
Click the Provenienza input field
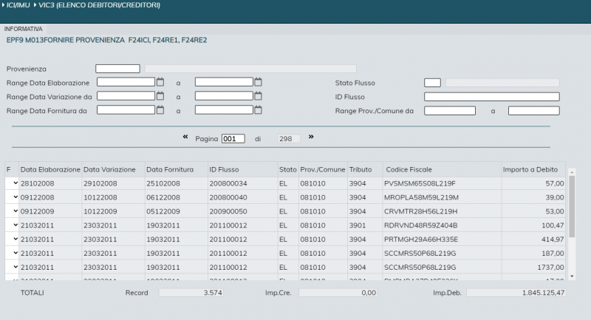click(117, 69)
